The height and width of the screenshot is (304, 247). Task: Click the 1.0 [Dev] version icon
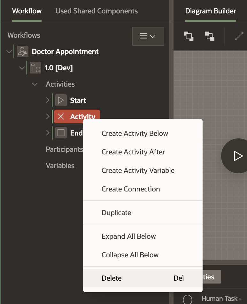35,68
